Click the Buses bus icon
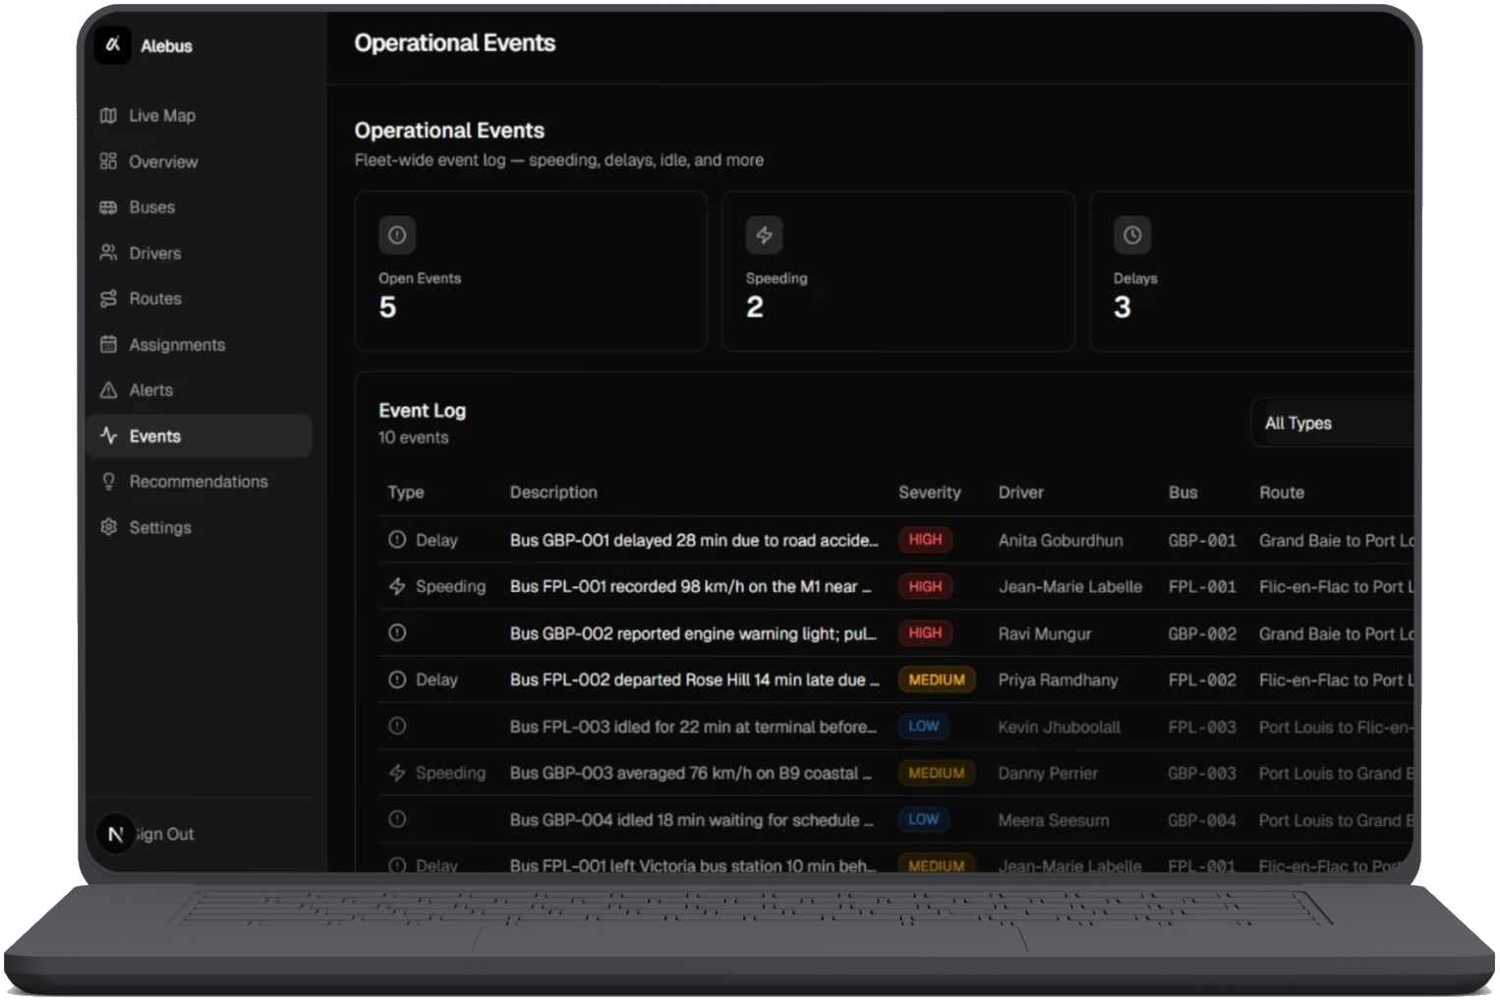The height and width of the screenshot is (1001, 1500). tap(108, 207)
